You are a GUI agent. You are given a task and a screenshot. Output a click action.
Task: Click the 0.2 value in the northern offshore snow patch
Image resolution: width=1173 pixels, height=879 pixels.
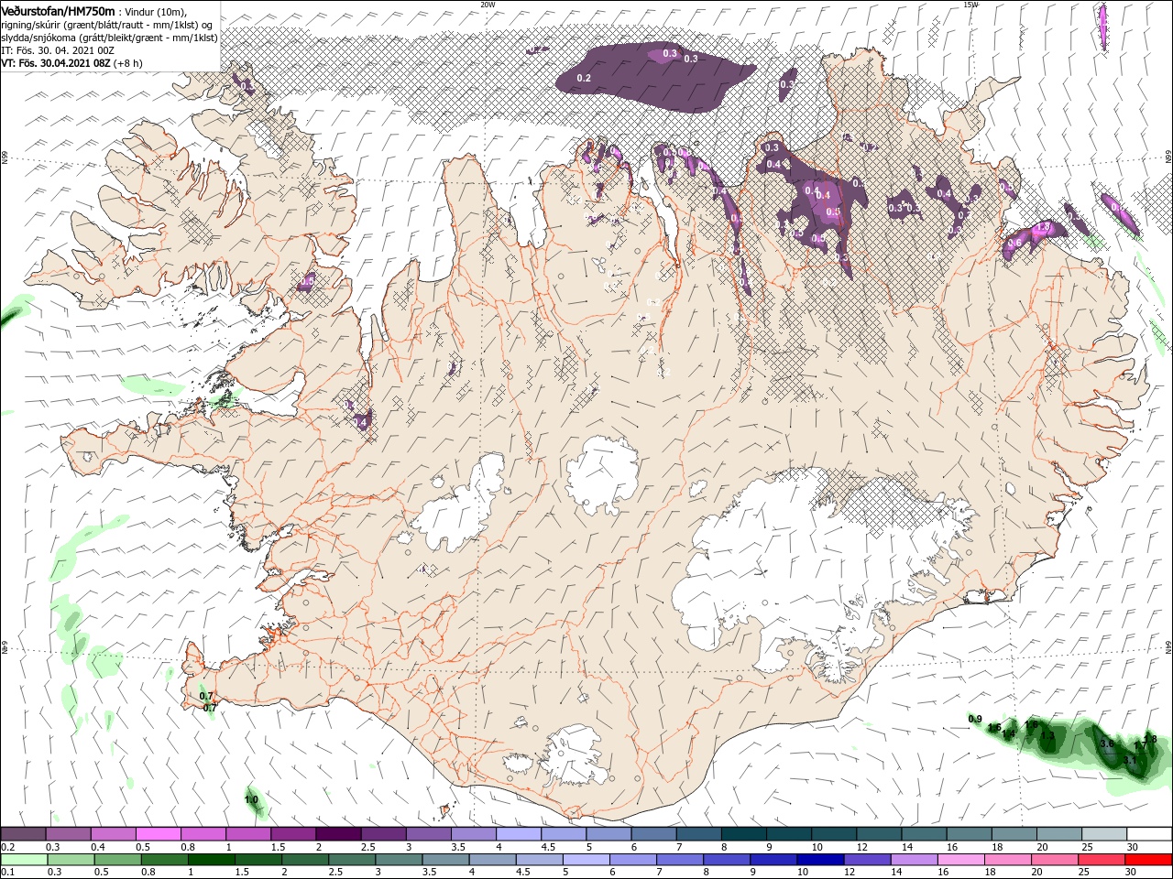(x=585, y=79)
